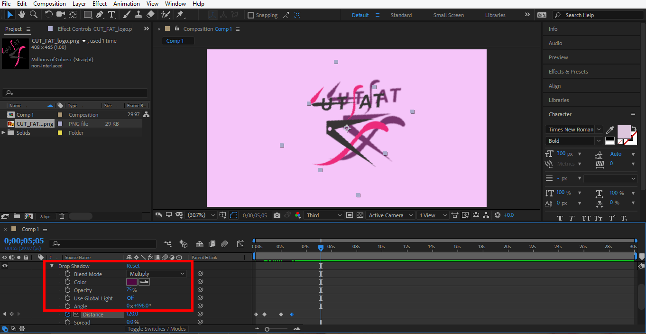Open the Graph Editor in timeline
Image resolution: width=646 pixels, height=334 pixels.
tap(241, 244)
